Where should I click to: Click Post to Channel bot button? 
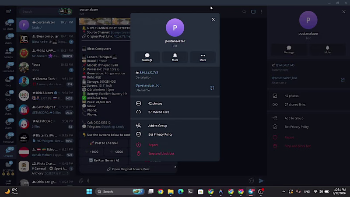coord(104,143)
